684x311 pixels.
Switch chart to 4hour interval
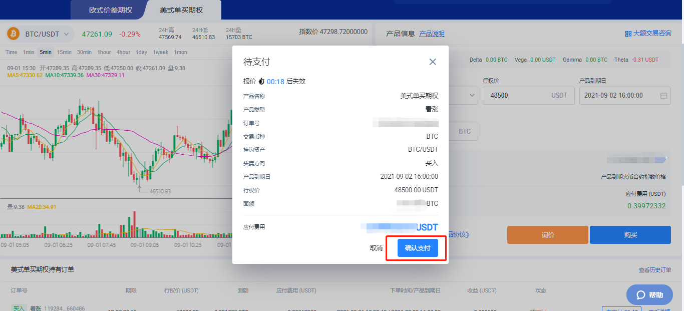[123, 52]
